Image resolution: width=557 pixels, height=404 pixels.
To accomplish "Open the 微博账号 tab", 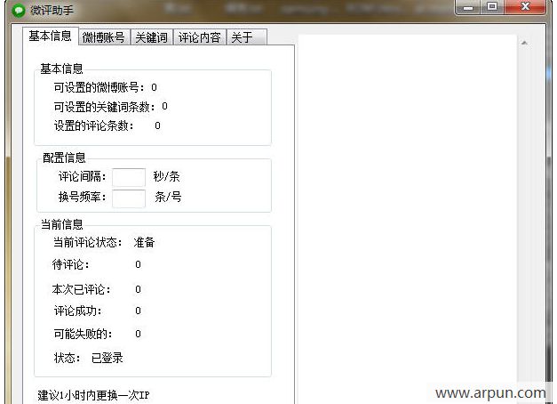I will [x=104, y=37].
